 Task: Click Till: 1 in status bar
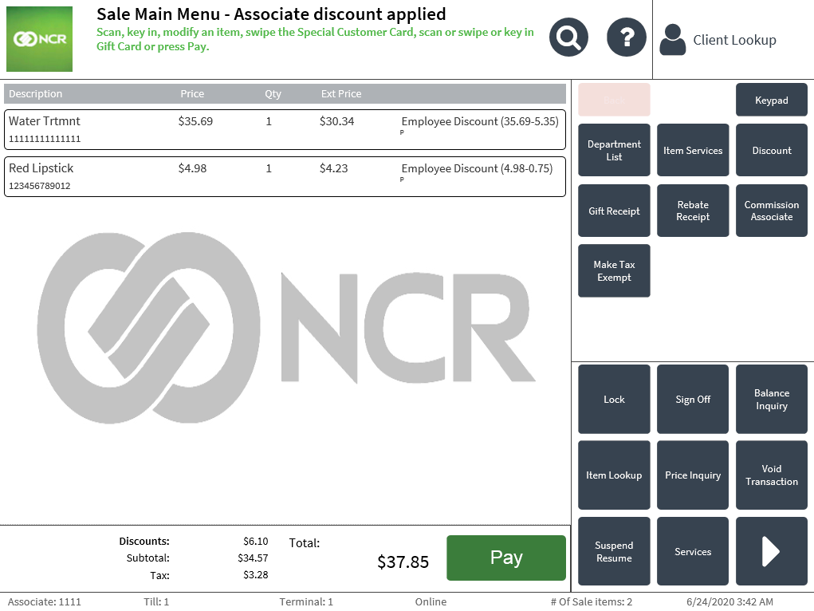[156, 601]
